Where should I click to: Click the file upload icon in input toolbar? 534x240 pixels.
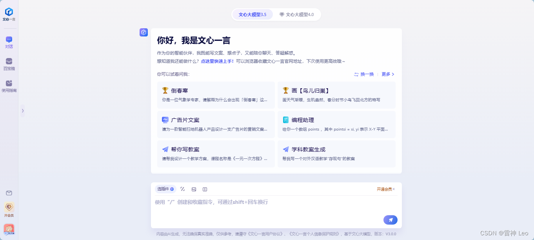205,189
